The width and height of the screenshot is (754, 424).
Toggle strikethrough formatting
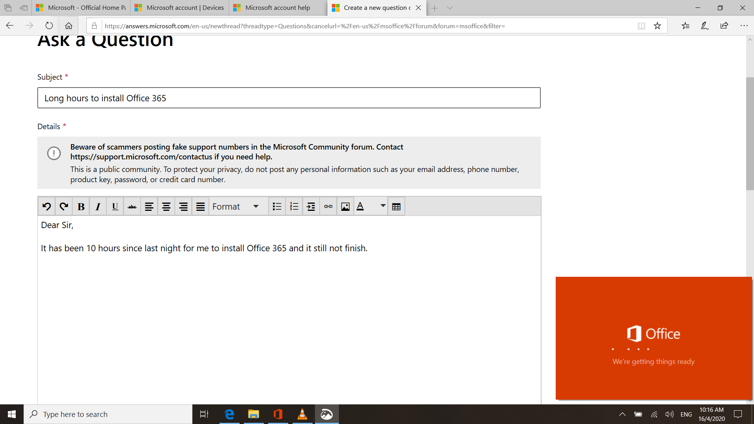point(132,207)
